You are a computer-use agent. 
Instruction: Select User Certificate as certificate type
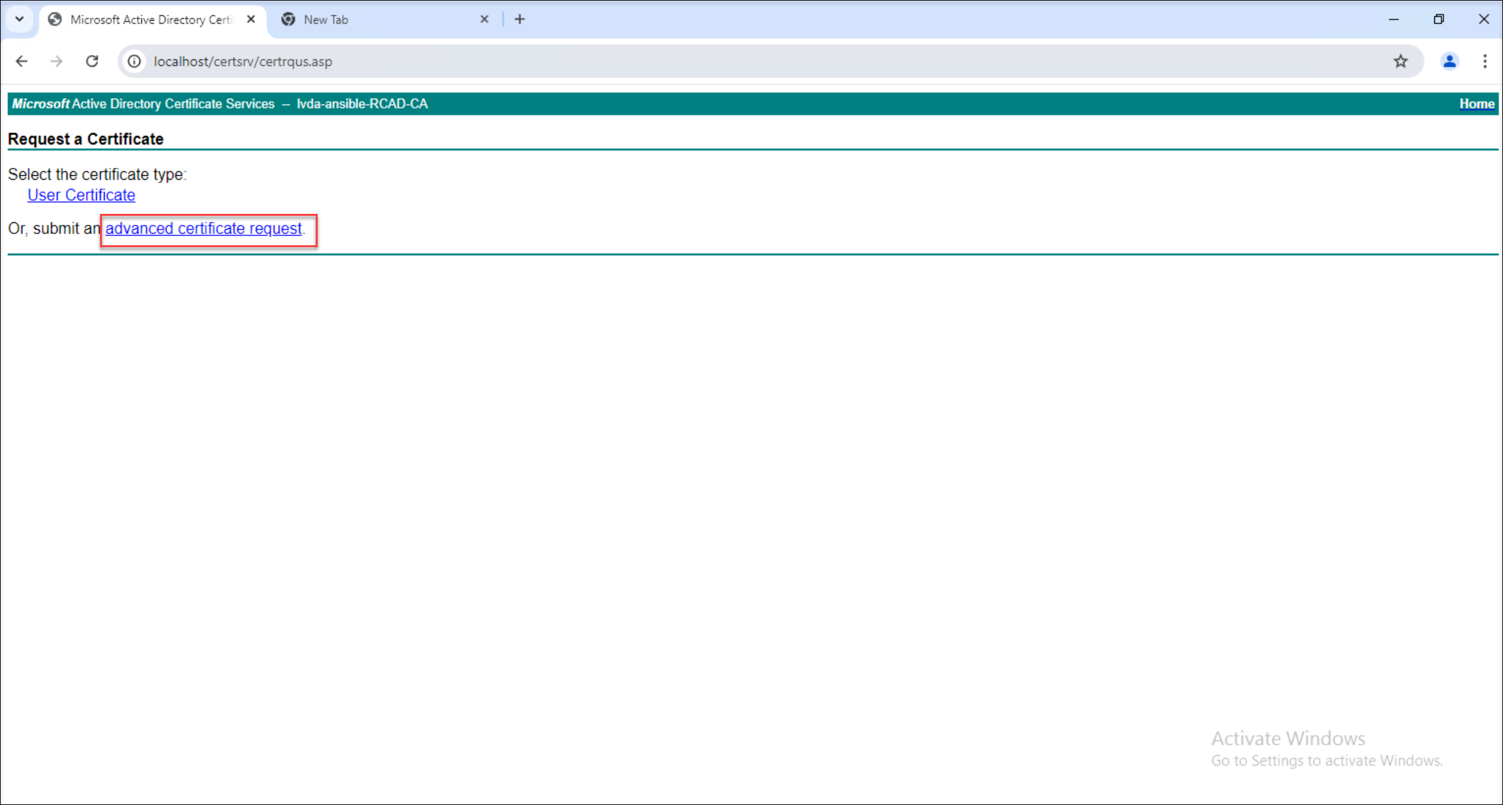pos(81,194)
